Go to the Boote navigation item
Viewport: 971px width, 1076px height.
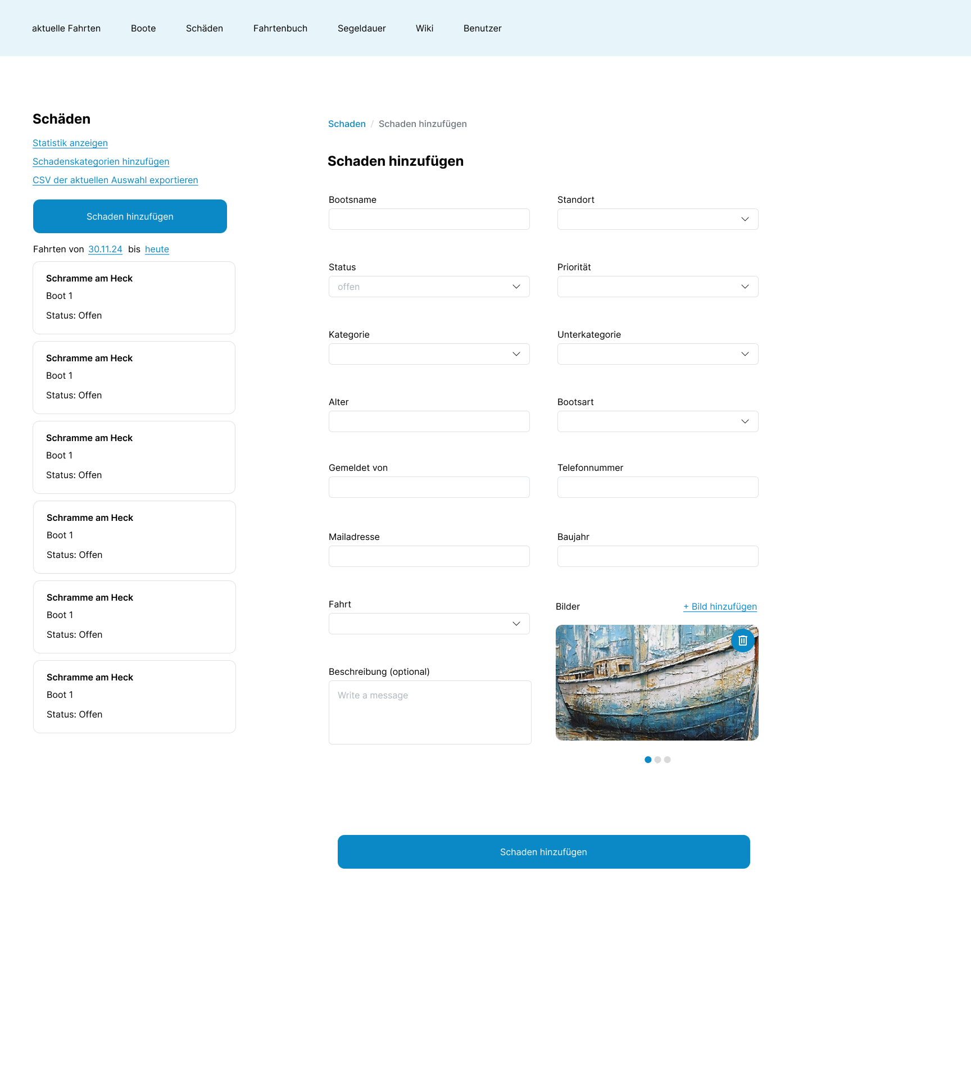click(x=143, y=28)
